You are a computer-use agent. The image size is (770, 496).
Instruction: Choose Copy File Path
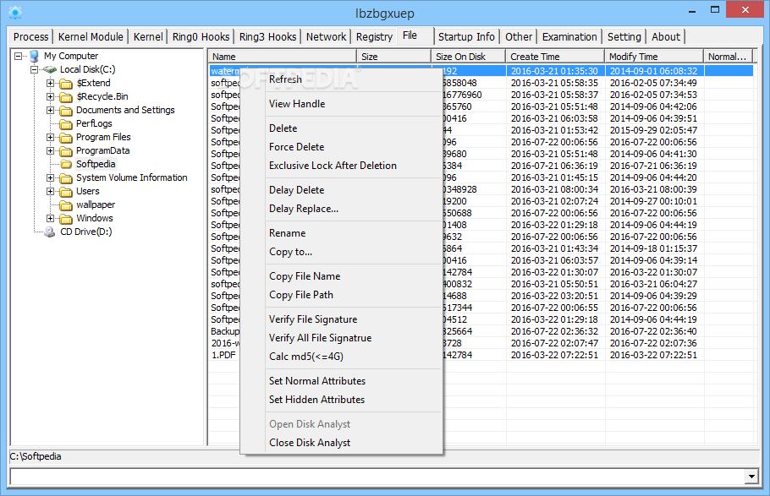click(341, 296)
